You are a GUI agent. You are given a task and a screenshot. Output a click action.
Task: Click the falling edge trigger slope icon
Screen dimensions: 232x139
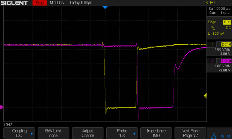[213, 28]
